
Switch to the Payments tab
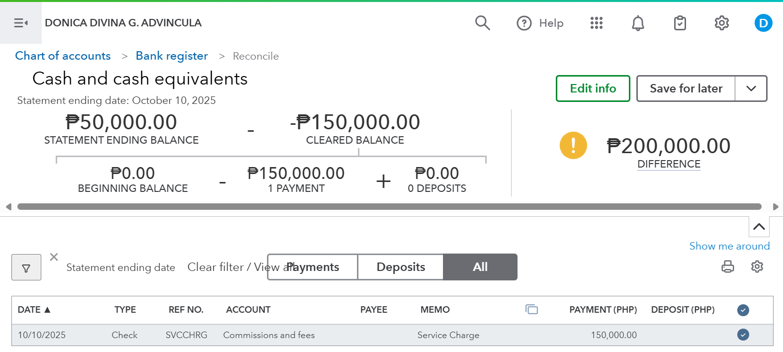pos(313,267)
